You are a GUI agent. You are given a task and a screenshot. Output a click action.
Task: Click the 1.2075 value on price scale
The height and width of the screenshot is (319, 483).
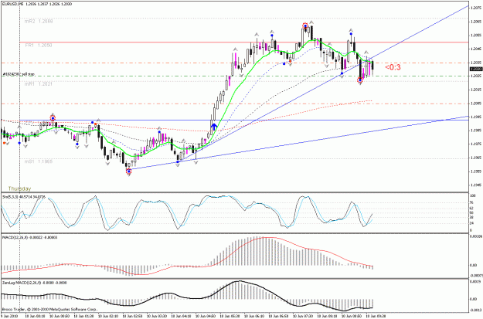476,8
